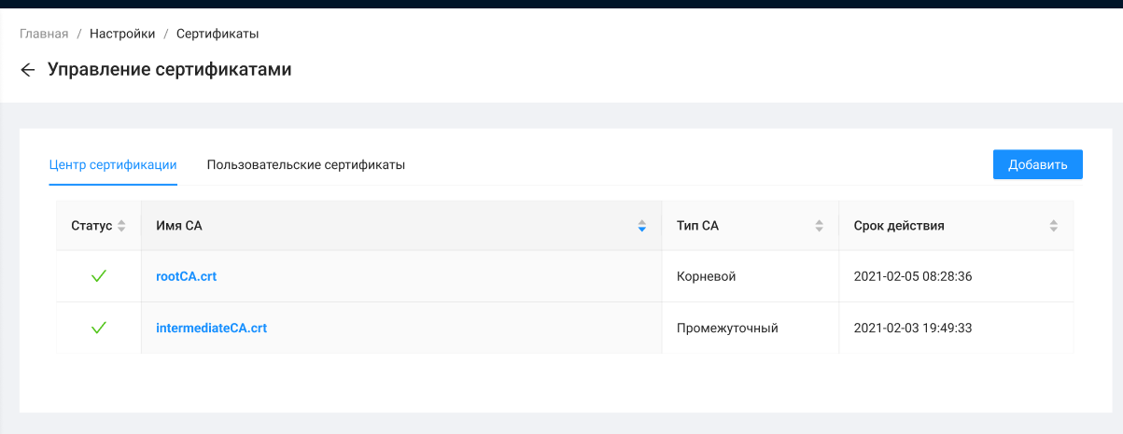Sort table by Статус column arrows
This screenshot has height=434, width=1123.
[121, 226]
